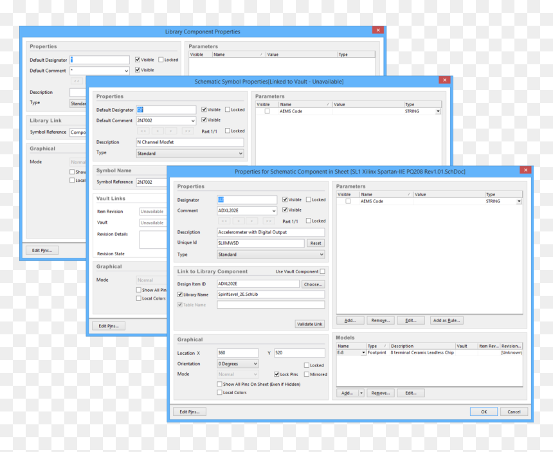Click Remove under the front Parameters list
553x452 pixels.
[x=381, y=320]
